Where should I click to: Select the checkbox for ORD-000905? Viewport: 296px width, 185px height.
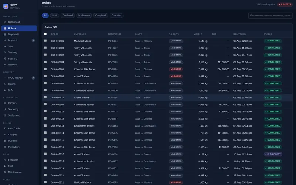click(45, 69)
